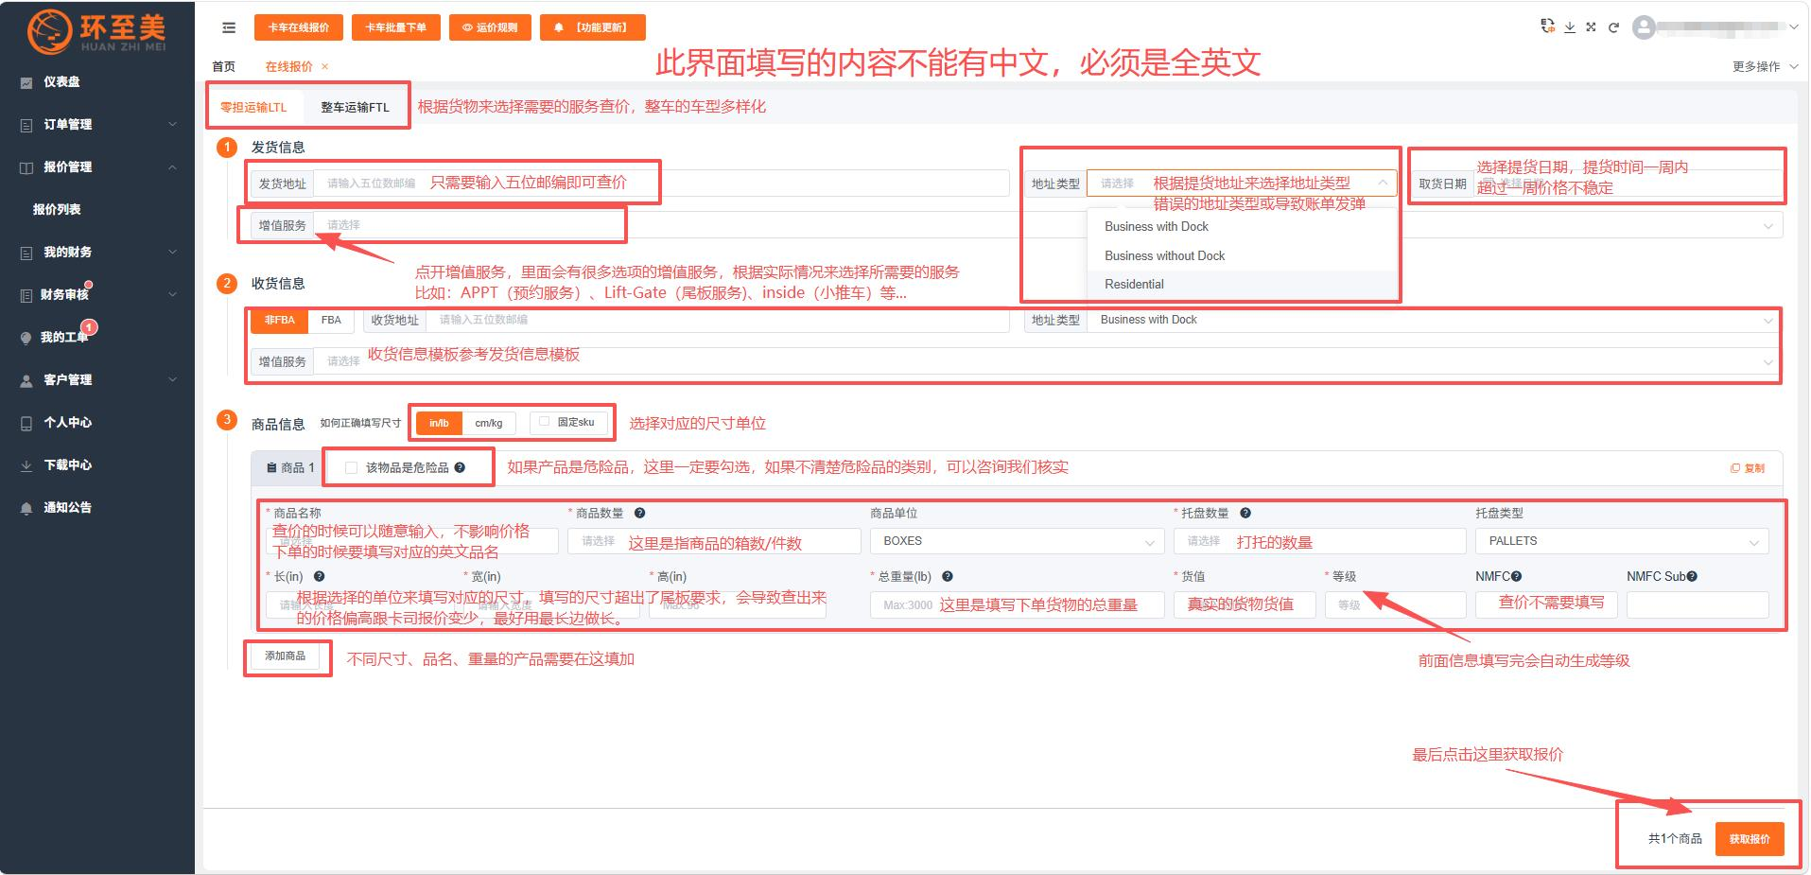This screenshot has height=875, width=1811.
Task: Switch to 整车运输FTL tab
Action: pos(355,107)
